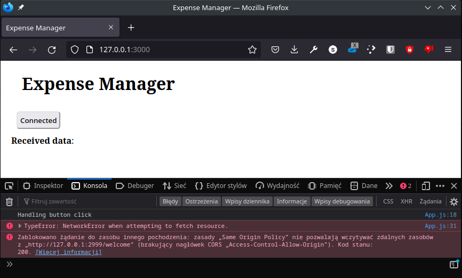This screenshot has width=462, height=278.
Task: Toggle the CSS filter
Action: tap(388, 201)
